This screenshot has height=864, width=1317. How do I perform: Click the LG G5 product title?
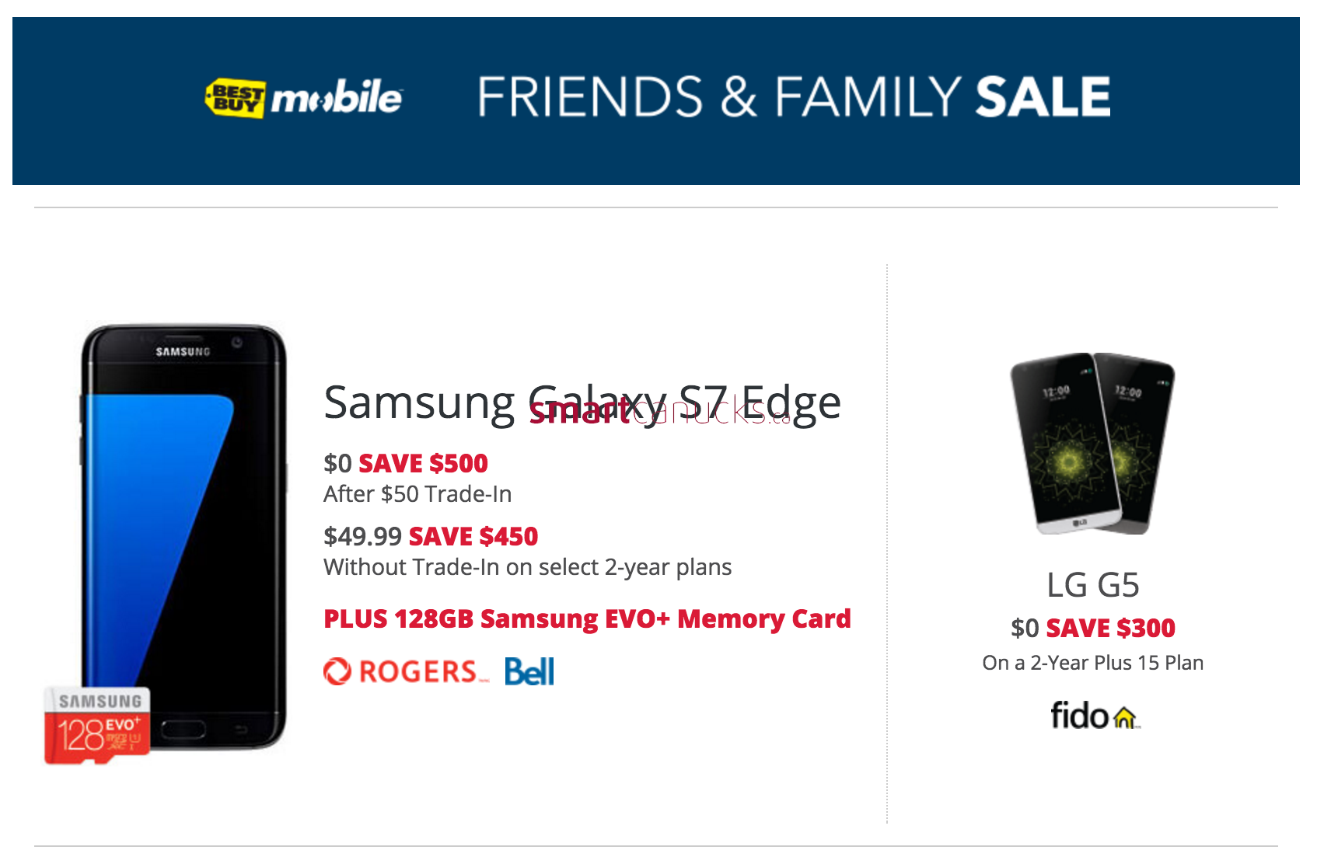click(x=1093, y=585)
